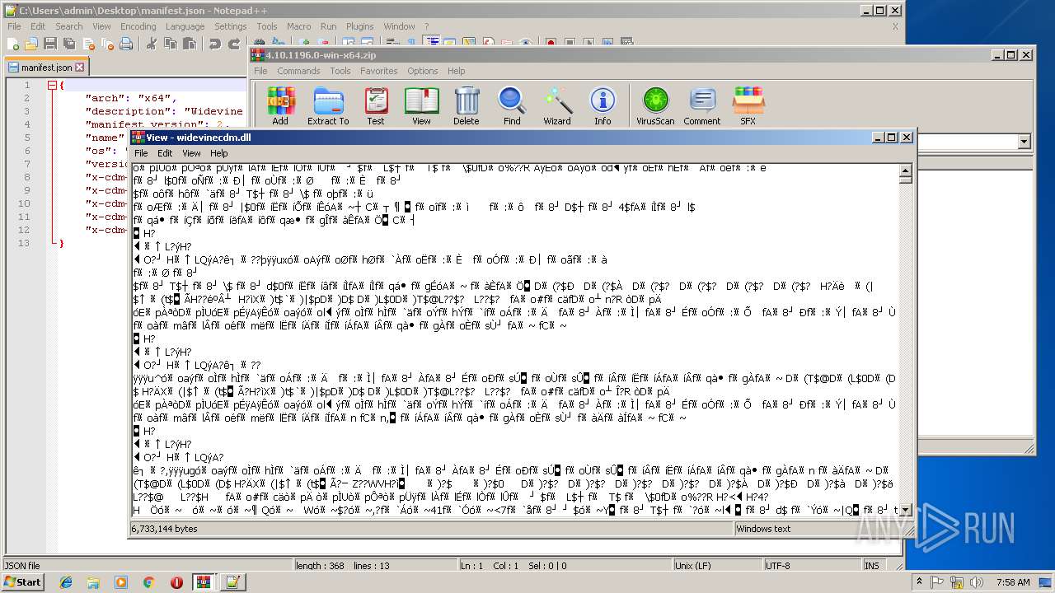
Task: Click the Paste icon in Notepad++ toolbar
Action: click(189, 44)
